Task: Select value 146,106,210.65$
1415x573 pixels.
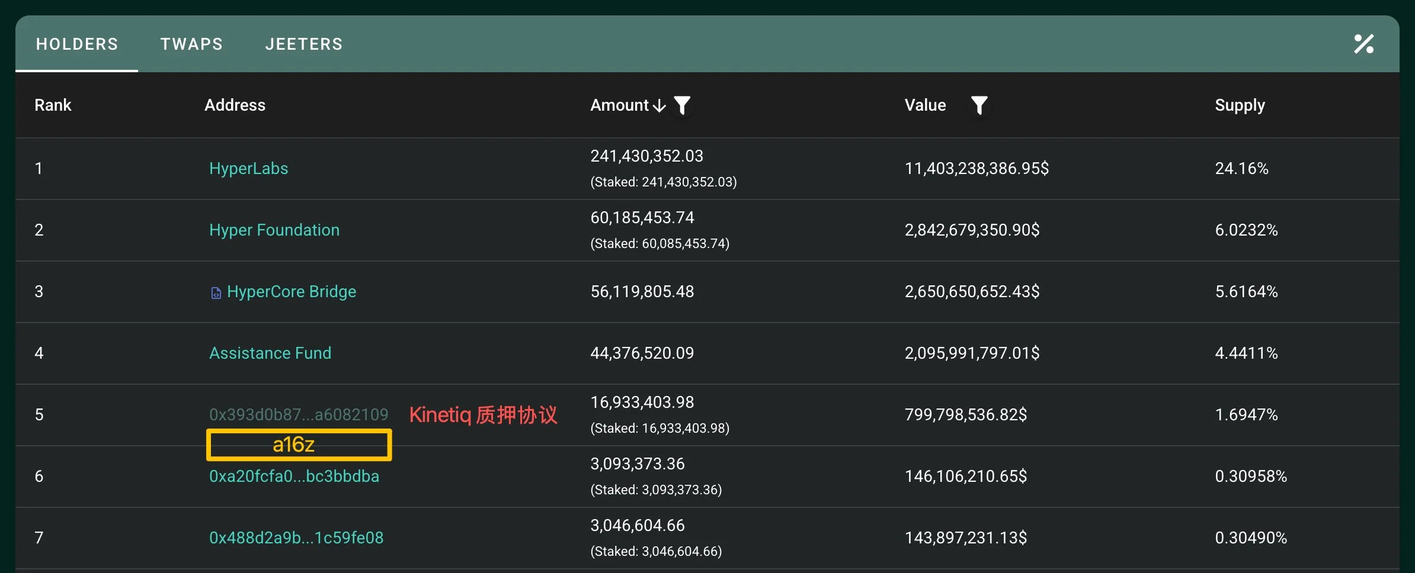Action: pos(966,477)
